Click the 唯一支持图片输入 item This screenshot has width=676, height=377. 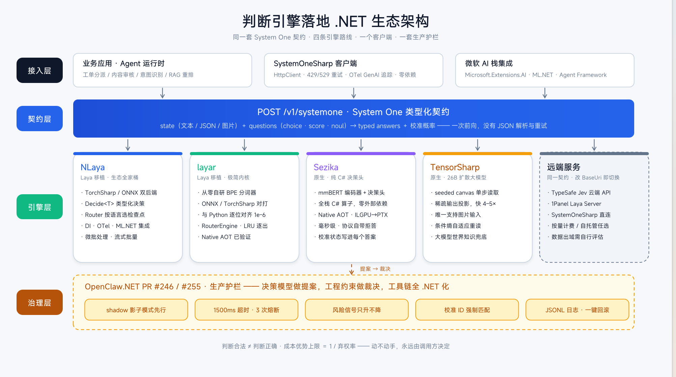[x=458, y=215]
